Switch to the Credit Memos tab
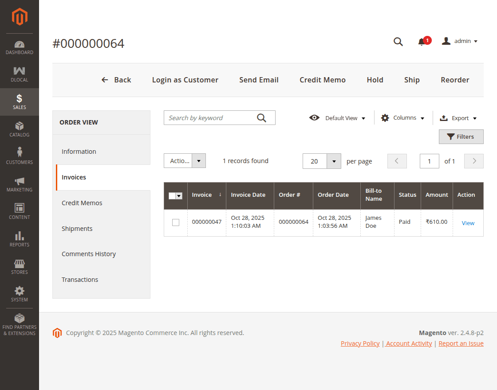This screenshot has height=390, width=497. [x=82, y=203]
